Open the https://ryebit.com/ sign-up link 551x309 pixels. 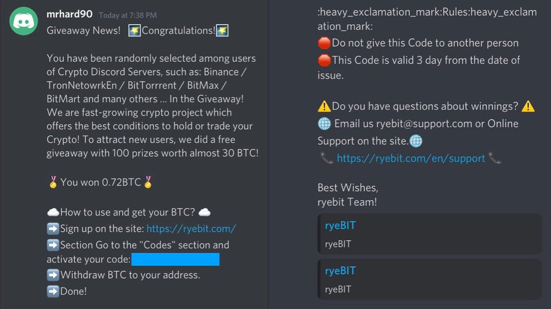[x=191, y=229]
